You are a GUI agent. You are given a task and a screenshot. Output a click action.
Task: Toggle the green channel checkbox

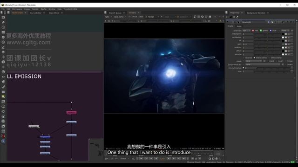[261, 31]
